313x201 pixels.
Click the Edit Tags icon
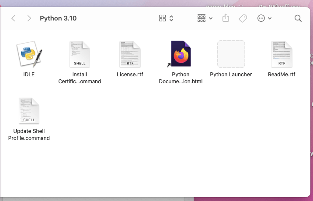point(243,18)
